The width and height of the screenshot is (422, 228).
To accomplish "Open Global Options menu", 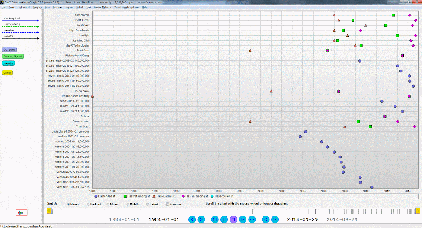I will point(102,7).
